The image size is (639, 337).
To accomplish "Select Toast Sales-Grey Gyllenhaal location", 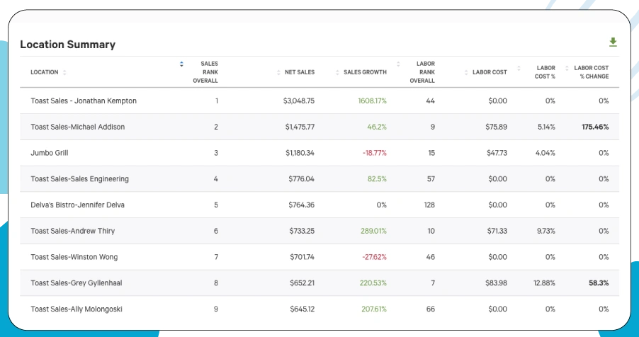I will (x=76, y=283).
